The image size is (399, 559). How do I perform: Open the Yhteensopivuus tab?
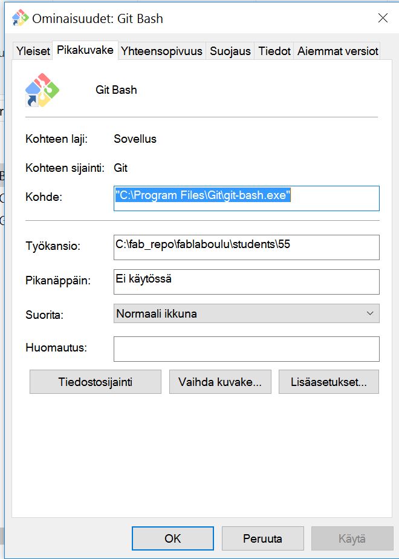point(162,51)
